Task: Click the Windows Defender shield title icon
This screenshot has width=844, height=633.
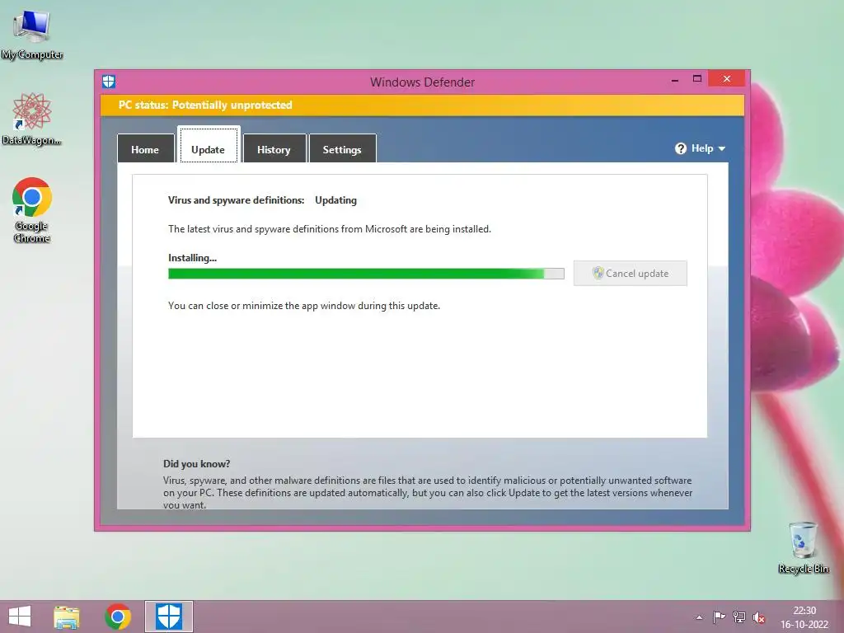Action: (x=109, y=82)
